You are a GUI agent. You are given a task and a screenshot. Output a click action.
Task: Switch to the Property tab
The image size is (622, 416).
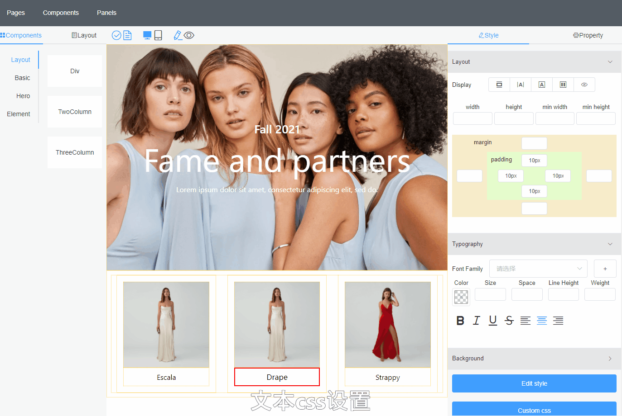tap(588, 35)
